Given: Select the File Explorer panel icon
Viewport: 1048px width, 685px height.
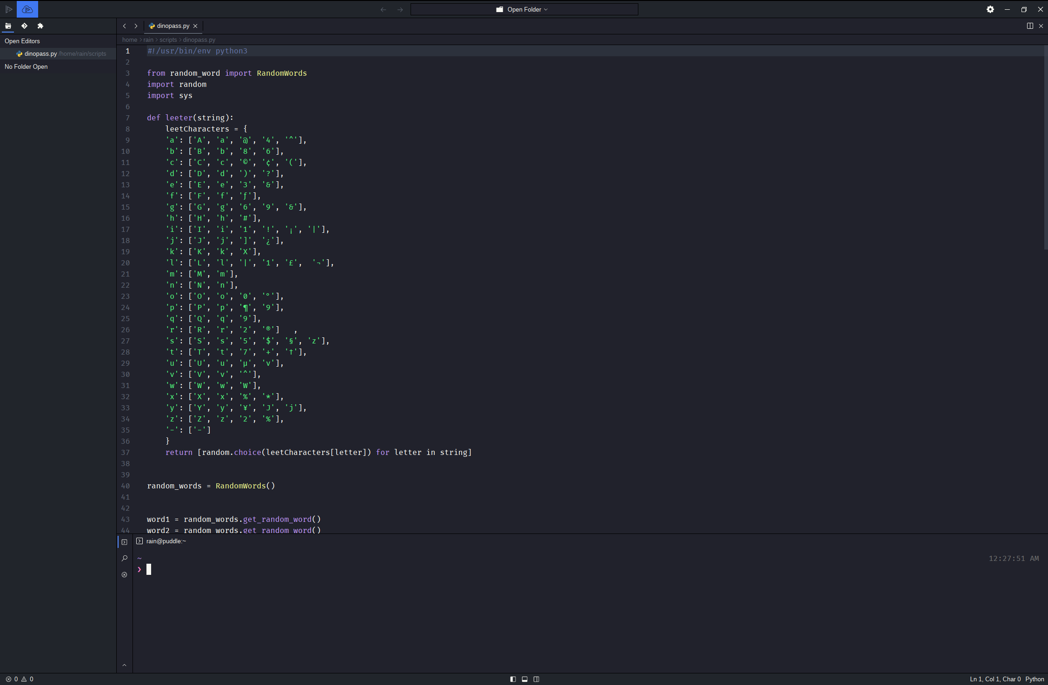Looking at the screenshot, I should pyautogui.click(x=8, y=26).
